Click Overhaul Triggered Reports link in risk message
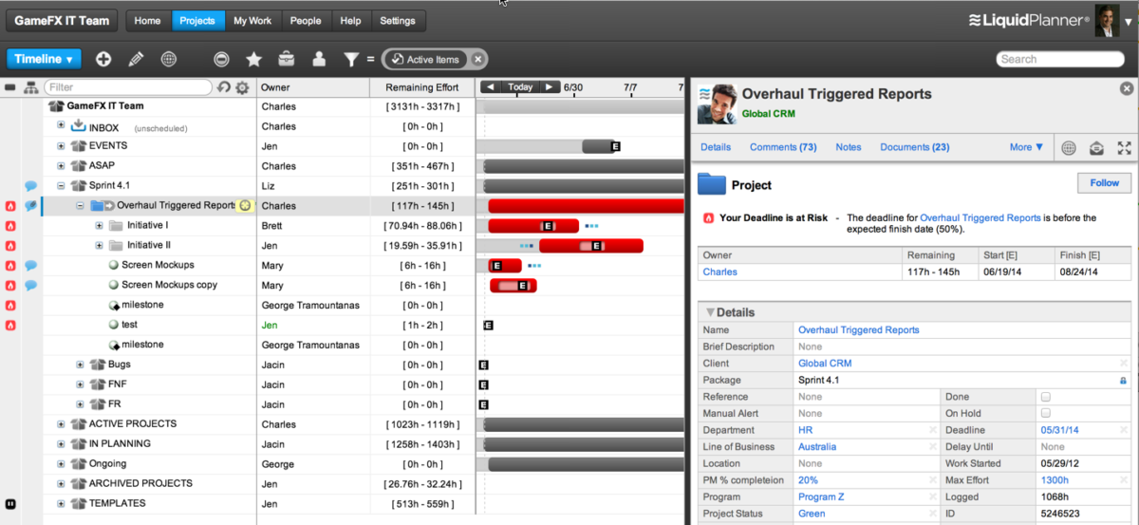Image resolution: width=1139 pixels, height=525 pixels. coord(980,217)
